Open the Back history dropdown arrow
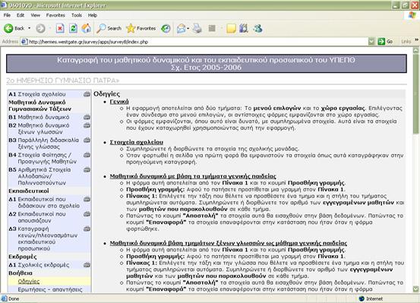Image resolution: width=420 pixels, height=303 pixels. point(29,28)
